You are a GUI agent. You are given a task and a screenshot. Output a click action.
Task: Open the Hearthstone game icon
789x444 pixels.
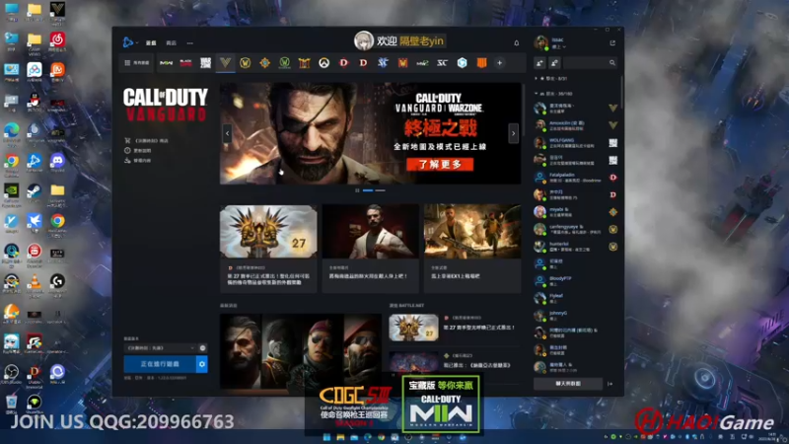coord(264,63)
